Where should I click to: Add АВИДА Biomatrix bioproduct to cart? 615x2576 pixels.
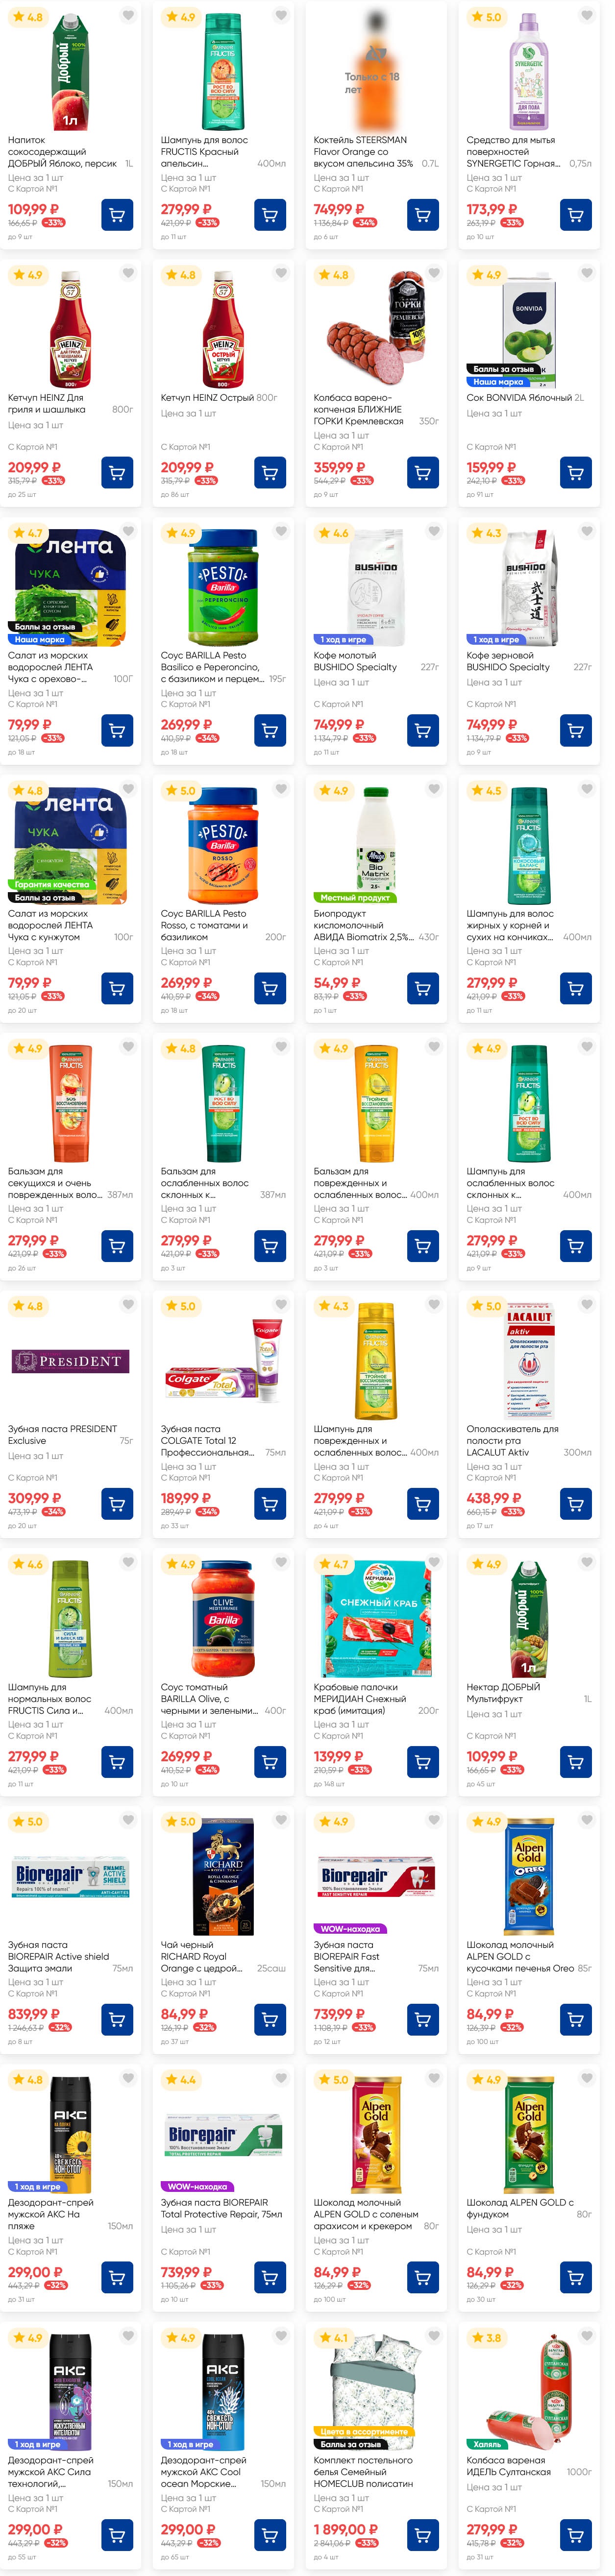(x=423, y=989)
